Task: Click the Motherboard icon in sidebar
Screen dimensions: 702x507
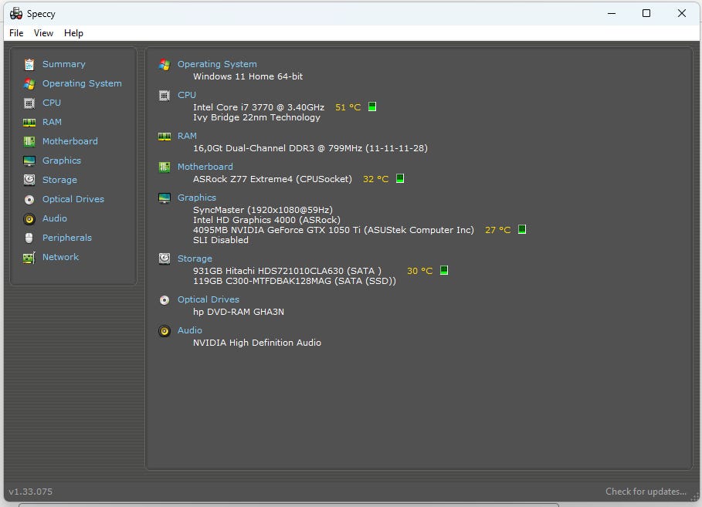Action: tap(29, 141)
